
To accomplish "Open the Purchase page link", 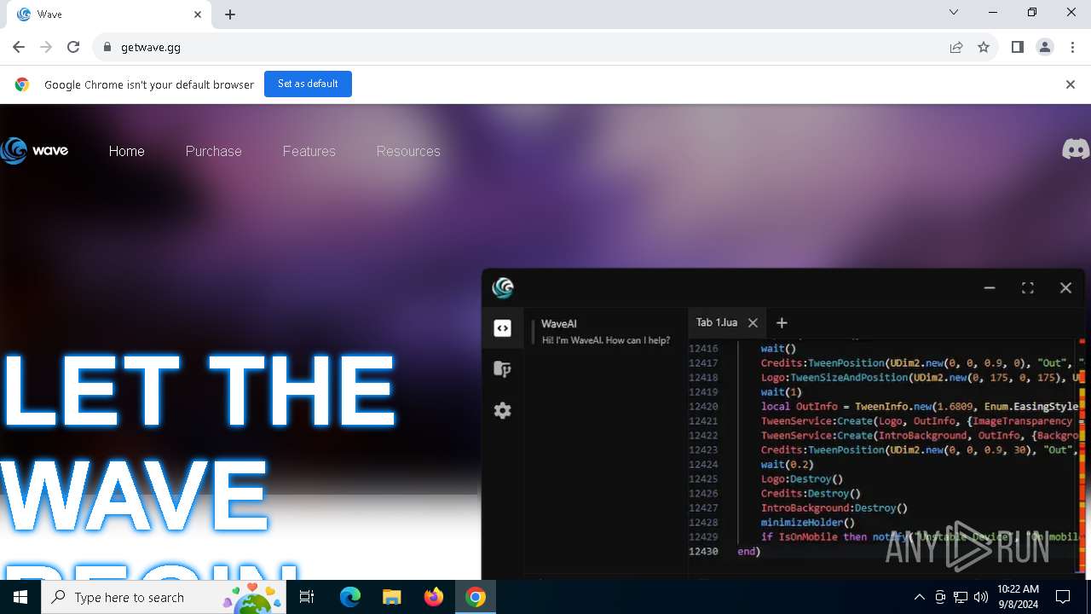I will (x=214, y=151).
